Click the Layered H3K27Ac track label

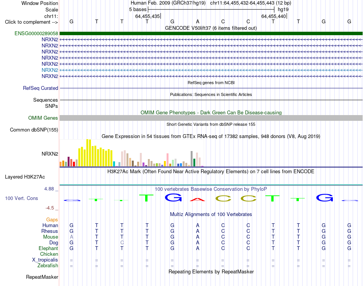click(x=25, y=177)
